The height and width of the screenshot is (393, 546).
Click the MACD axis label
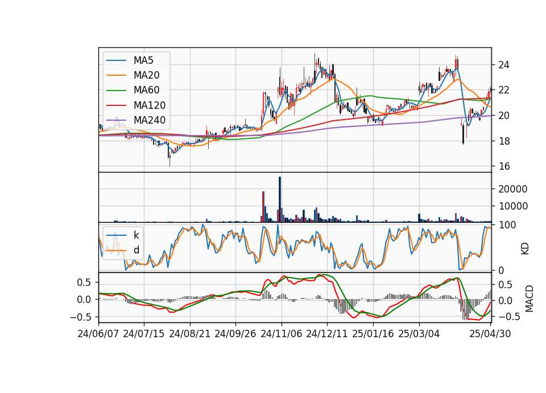point(530,298)
